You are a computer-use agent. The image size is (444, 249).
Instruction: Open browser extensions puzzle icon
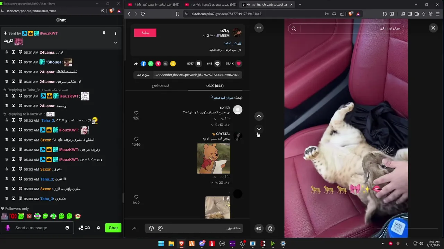(385, 14)
